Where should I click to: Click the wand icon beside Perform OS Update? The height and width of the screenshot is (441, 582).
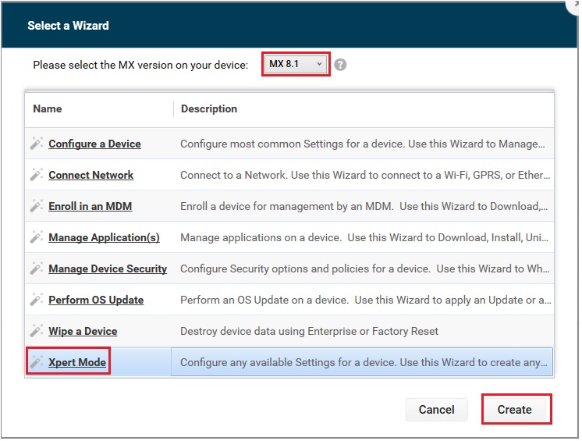tap(37, 299)
